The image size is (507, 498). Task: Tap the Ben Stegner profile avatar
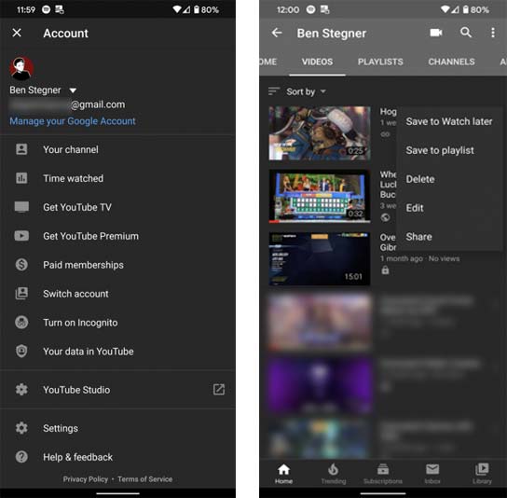coord(21,68)
